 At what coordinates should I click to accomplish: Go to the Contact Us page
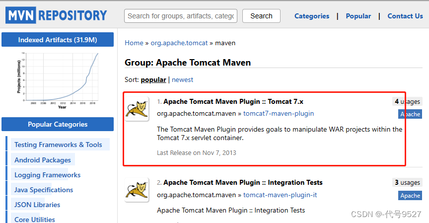(405, 16)
